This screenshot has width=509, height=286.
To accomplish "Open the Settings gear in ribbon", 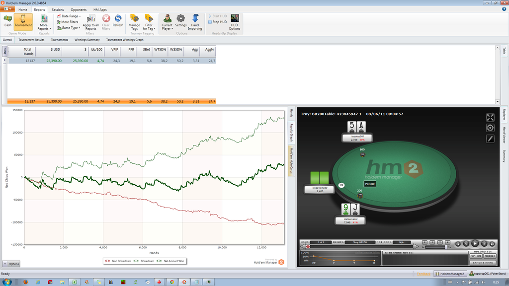I will click(181, 21).
